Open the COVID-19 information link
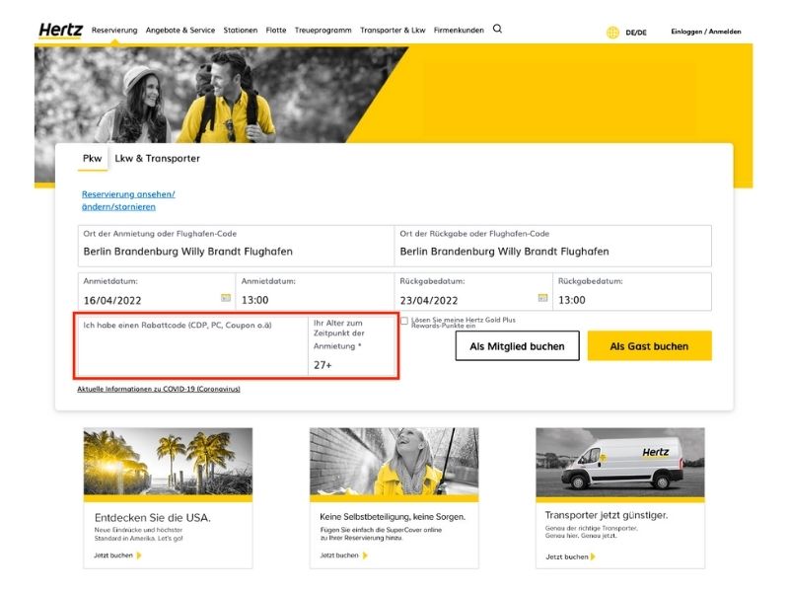This screenshot has width=789, height=592. (159, 389)
